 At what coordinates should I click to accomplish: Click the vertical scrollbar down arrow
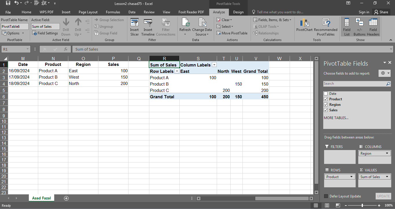pos(316,192)
